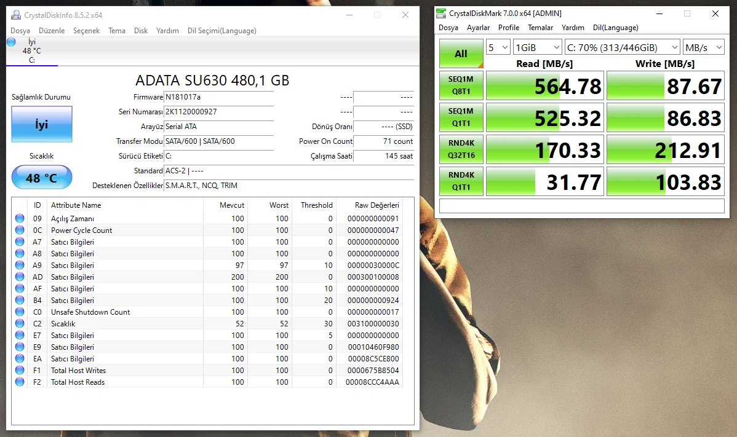The width and height of the screenshot is (737, 437).
Task: Open Dil(Language) menu in CrystalDiskMark
Action: (x=616, y=28)
